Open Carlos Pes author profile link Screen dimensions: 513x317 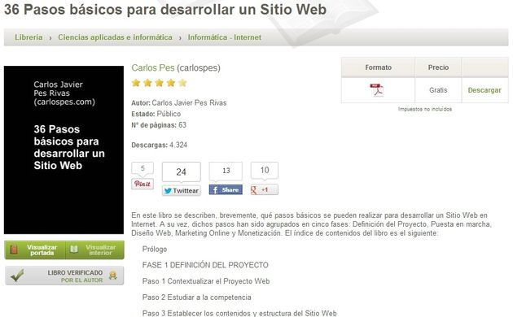tap(153, 68)
